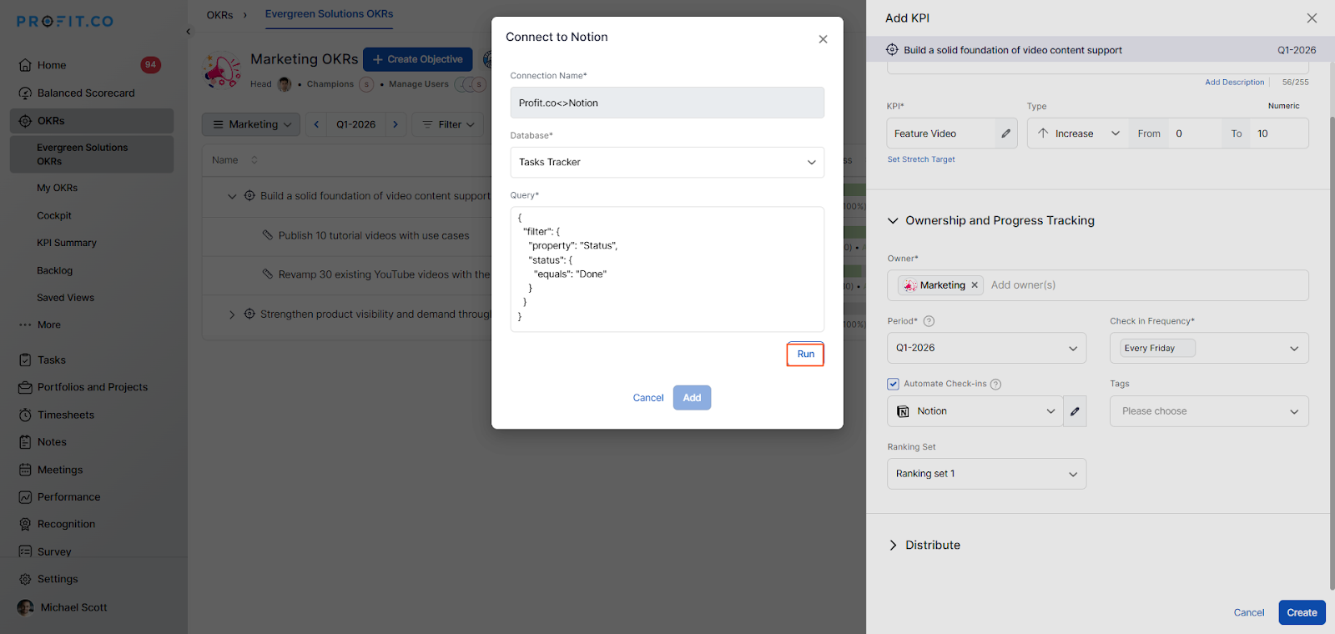Viewport: 1335px width, 634px height.
Task: Click Create button in Add KPI panel
Action: (1302, 612)
